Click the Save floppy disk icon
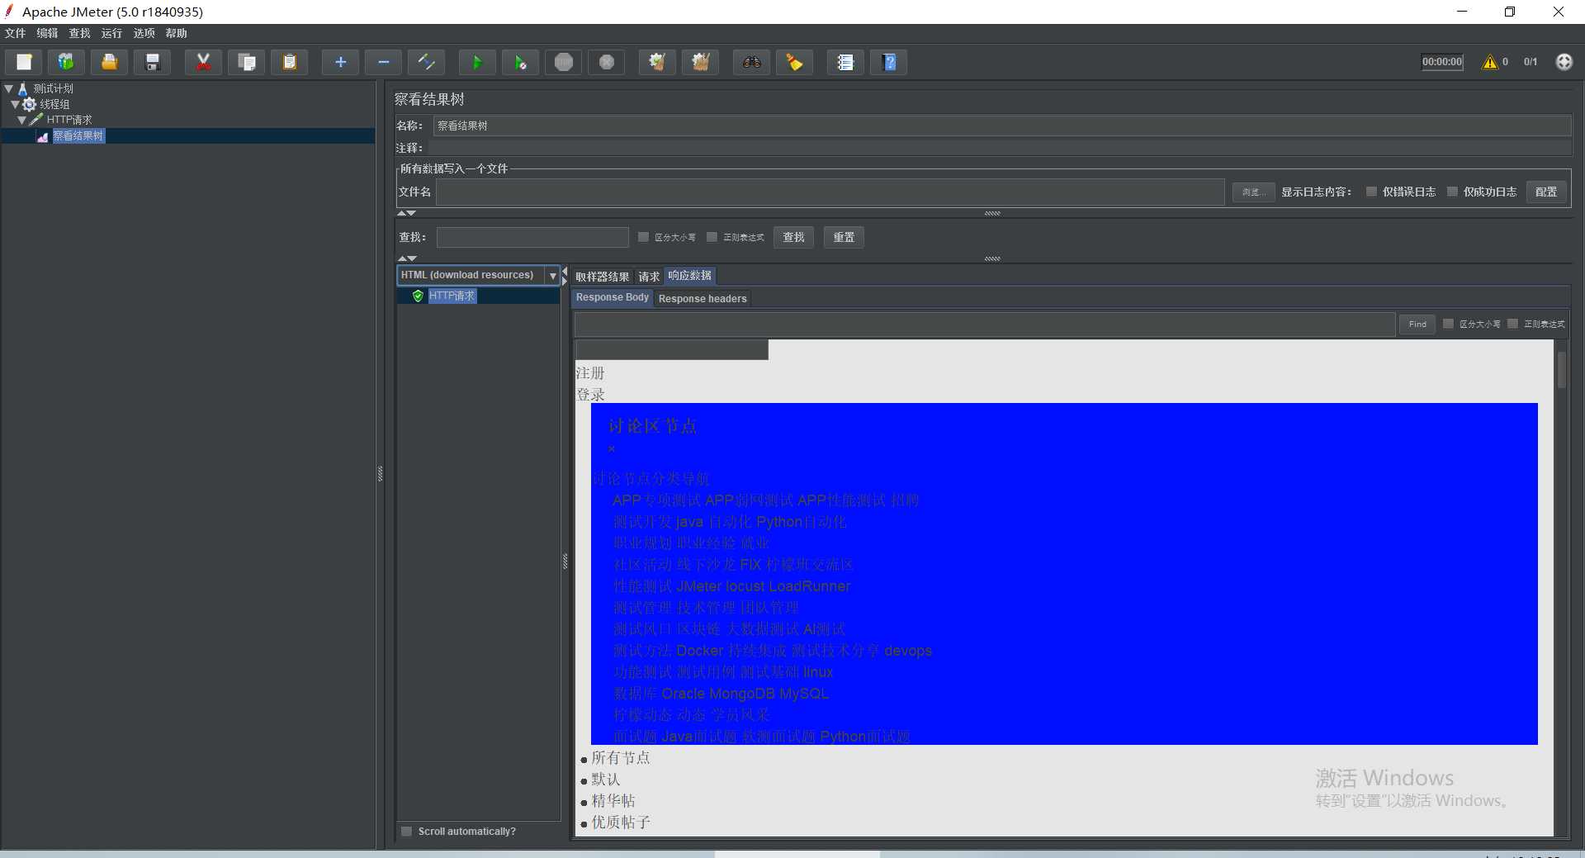The height and width of the screenshot is (858, 1585). 152,62
